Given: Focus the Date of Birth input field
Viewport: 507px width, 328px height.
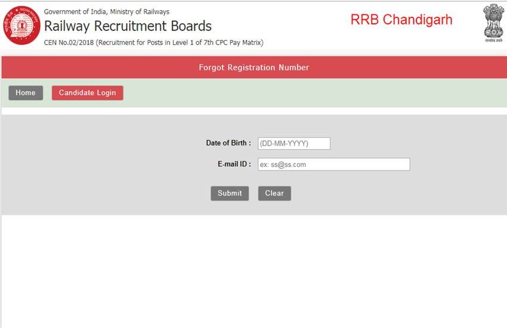Looking at the screenshot, I should pos(293,144).
